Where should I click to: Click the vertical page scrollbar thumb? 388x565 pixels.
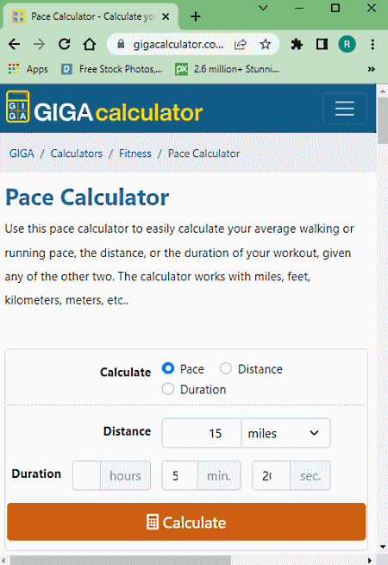[382, 121]
